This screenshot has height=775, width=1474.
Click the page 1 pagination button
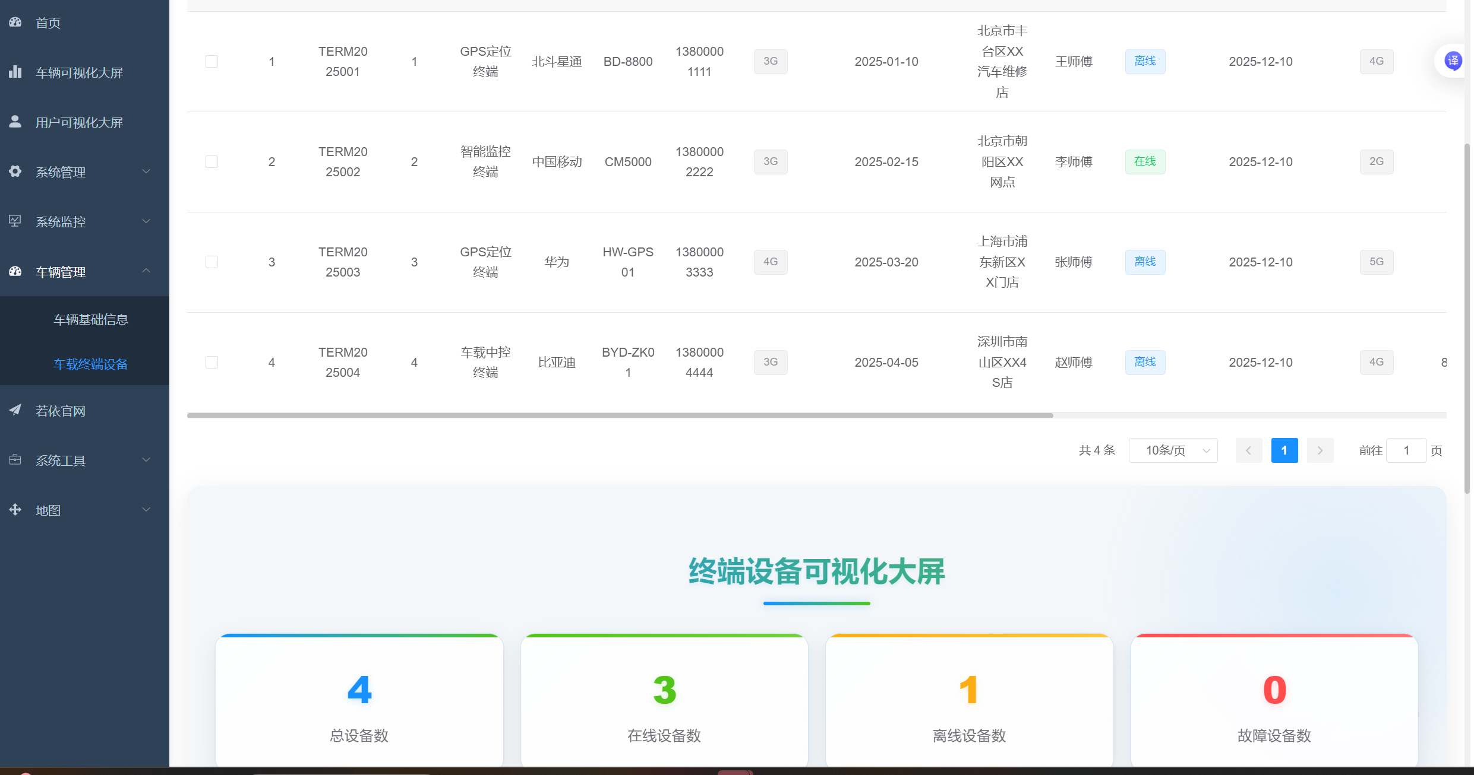point(1284,450)
